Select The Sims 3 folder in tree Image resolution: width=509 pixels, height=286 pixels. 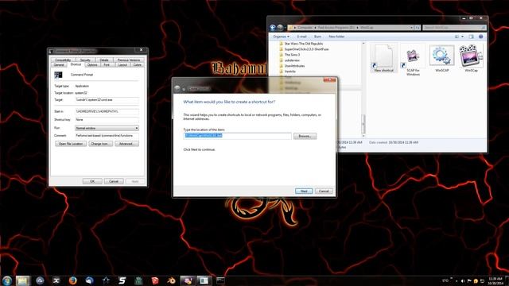(x=292, y=55)
